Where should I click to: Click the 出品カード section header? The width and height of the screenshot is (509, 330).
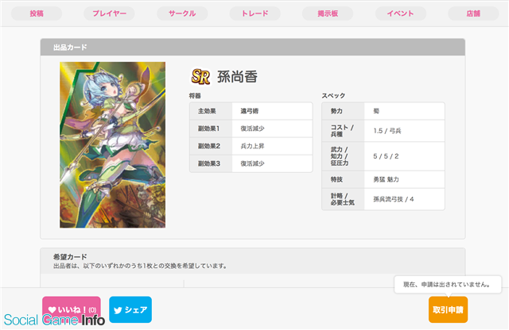point(253,48)
